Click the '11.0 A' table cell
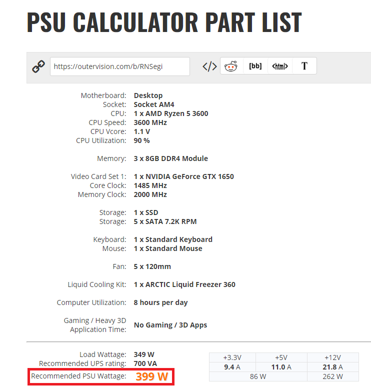Screen dimensions: 371x391 [281, 367]
